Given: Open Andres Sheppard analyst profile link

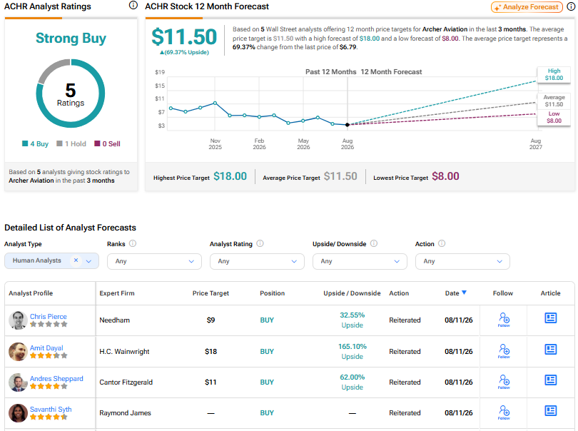Looking at the screenshot, I should pyautogui.click(x=56, y=379).
